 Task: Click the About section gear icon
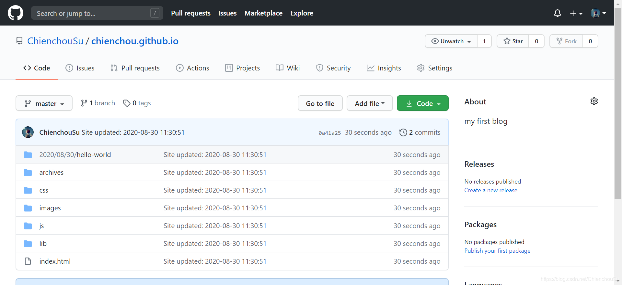pyautogui.click(x=594, y=101)
